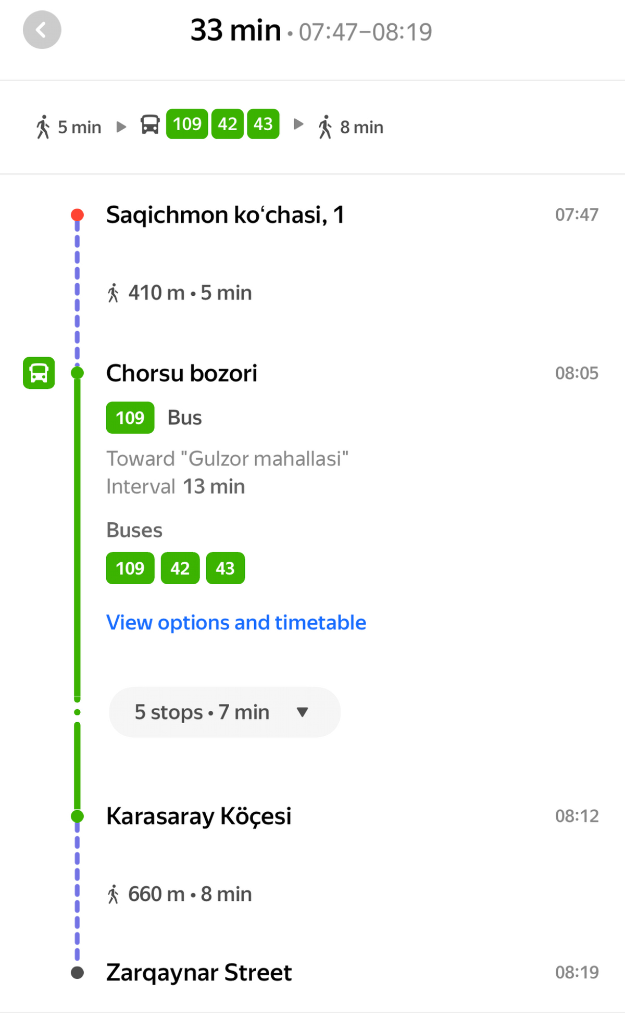
Task: Open the Chorsu bozori stop entry
Action: (x=182, y=373)
